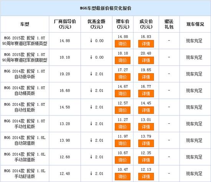Click 询价 button under 18.18 naked price
211x182 pixels.
[122, 61]
